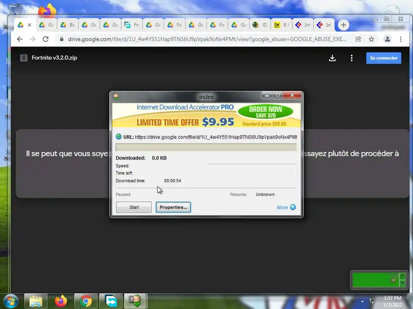The width and height of the screenshot is (413, 309).
Task: Click the Chrome address bar URL
Action: [x=207, y=39]
